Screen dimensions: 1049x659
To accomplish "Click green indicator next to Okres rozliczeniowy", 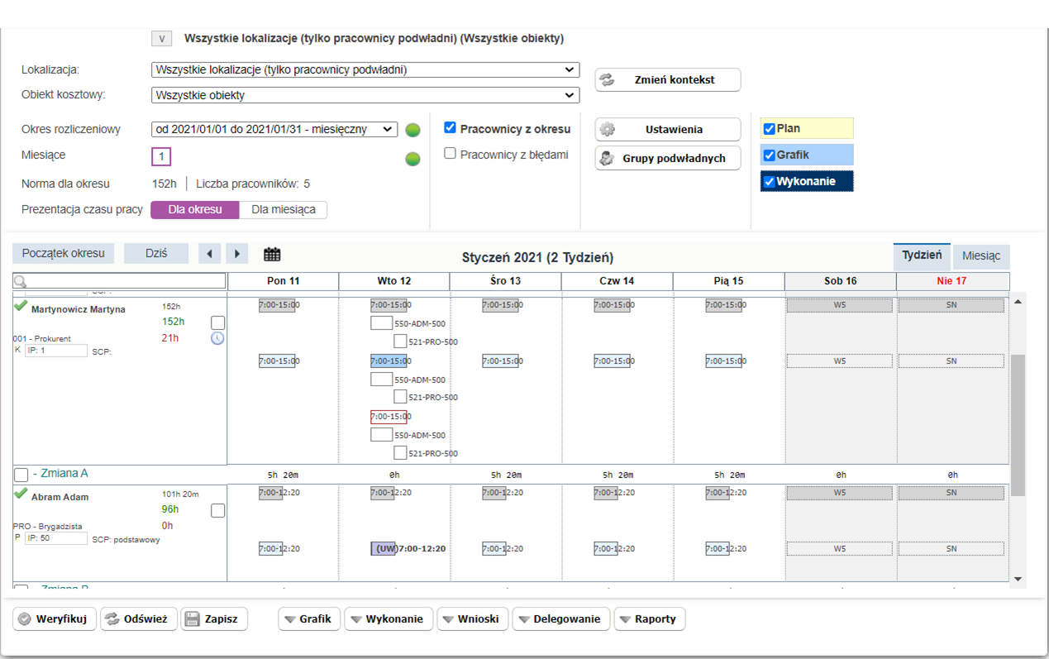I will (412, 130).
